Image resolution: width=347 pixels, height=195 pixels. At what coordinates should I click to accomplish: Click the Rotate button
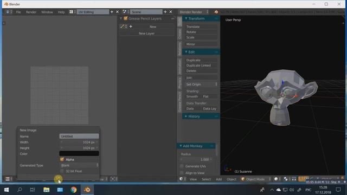201,32
